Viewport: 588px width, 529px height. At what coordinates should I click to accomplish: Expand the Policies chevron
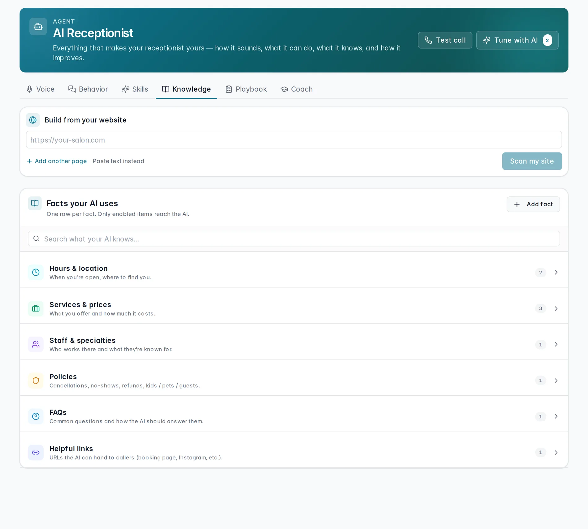(x=556, y=381)
